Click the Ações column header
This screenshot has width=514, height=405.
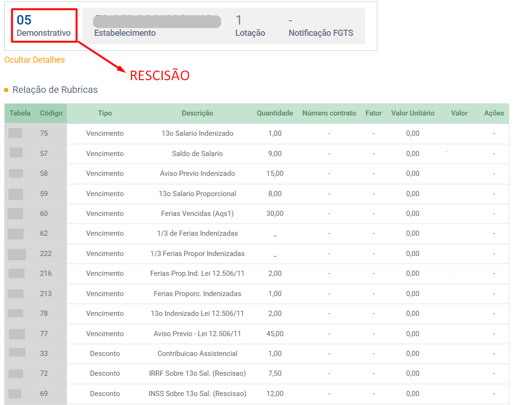tap(494, 113)
